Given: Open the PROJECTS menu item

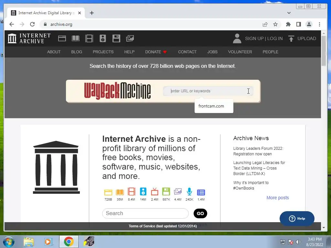Looking at the screenshot, I should (x=103, y=52).
